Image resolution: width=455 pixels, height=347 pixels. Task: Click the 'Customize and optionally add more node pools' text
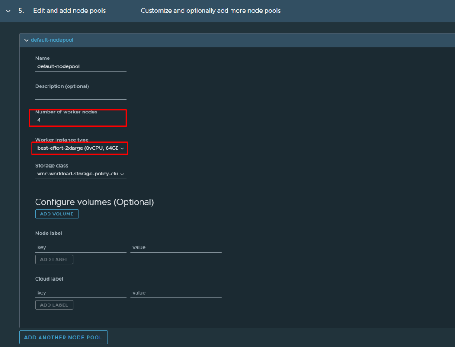[211, 11]
